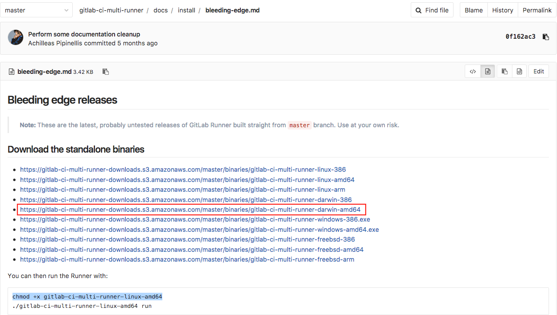Open commit 'Perform some documentation cleanup'
Image resolution: width=557 pixels, height=315 pixels.
click(x=84, y=34)
